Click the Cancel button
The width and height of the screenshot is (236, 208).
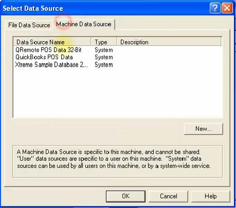[169, 196]
